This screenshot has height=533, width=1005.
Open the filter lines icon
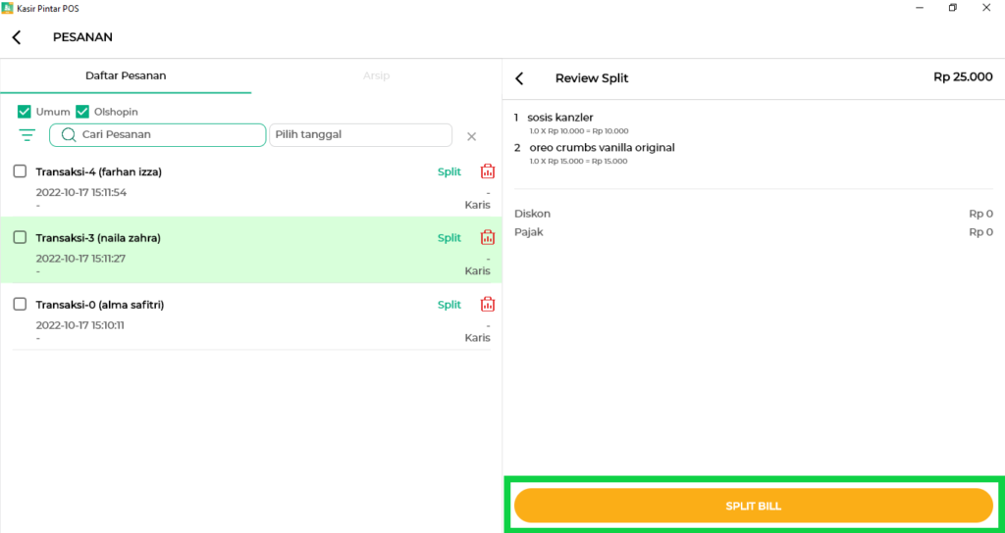click(x=26, y=135)
